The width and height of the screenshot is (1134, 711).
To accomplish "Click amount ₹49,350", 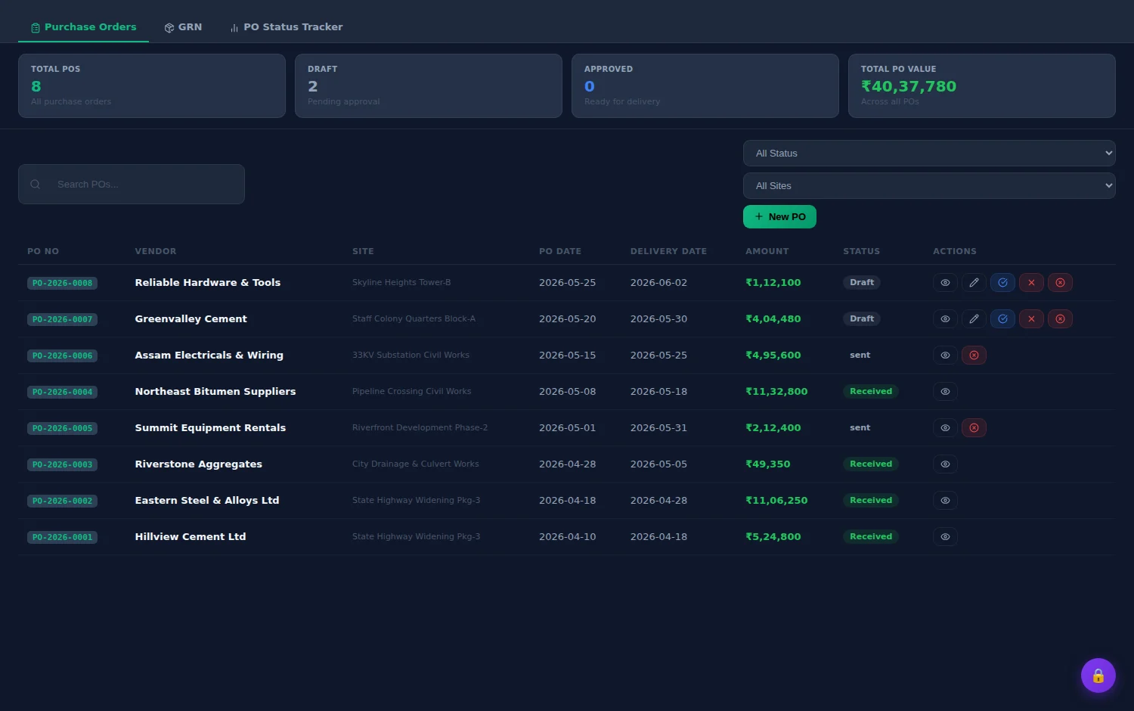I will 768,464.
